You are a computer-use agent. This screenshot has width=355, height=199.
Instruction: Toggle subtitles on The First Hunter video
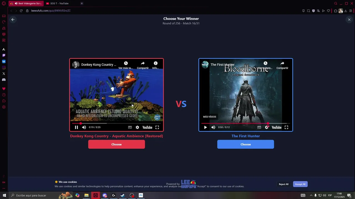coord(259,127)
